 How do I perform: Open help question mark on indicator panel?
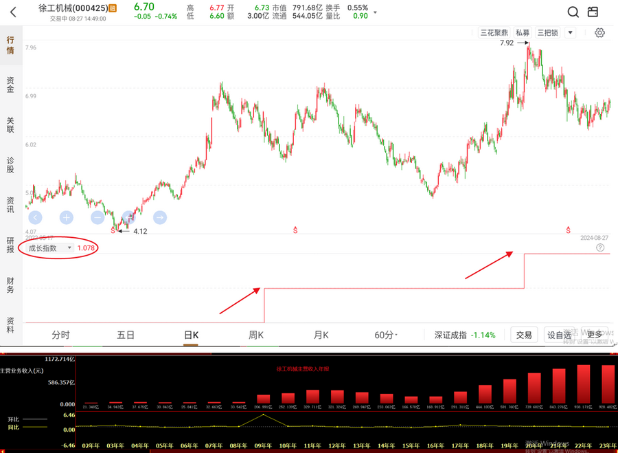coord(600,247)
